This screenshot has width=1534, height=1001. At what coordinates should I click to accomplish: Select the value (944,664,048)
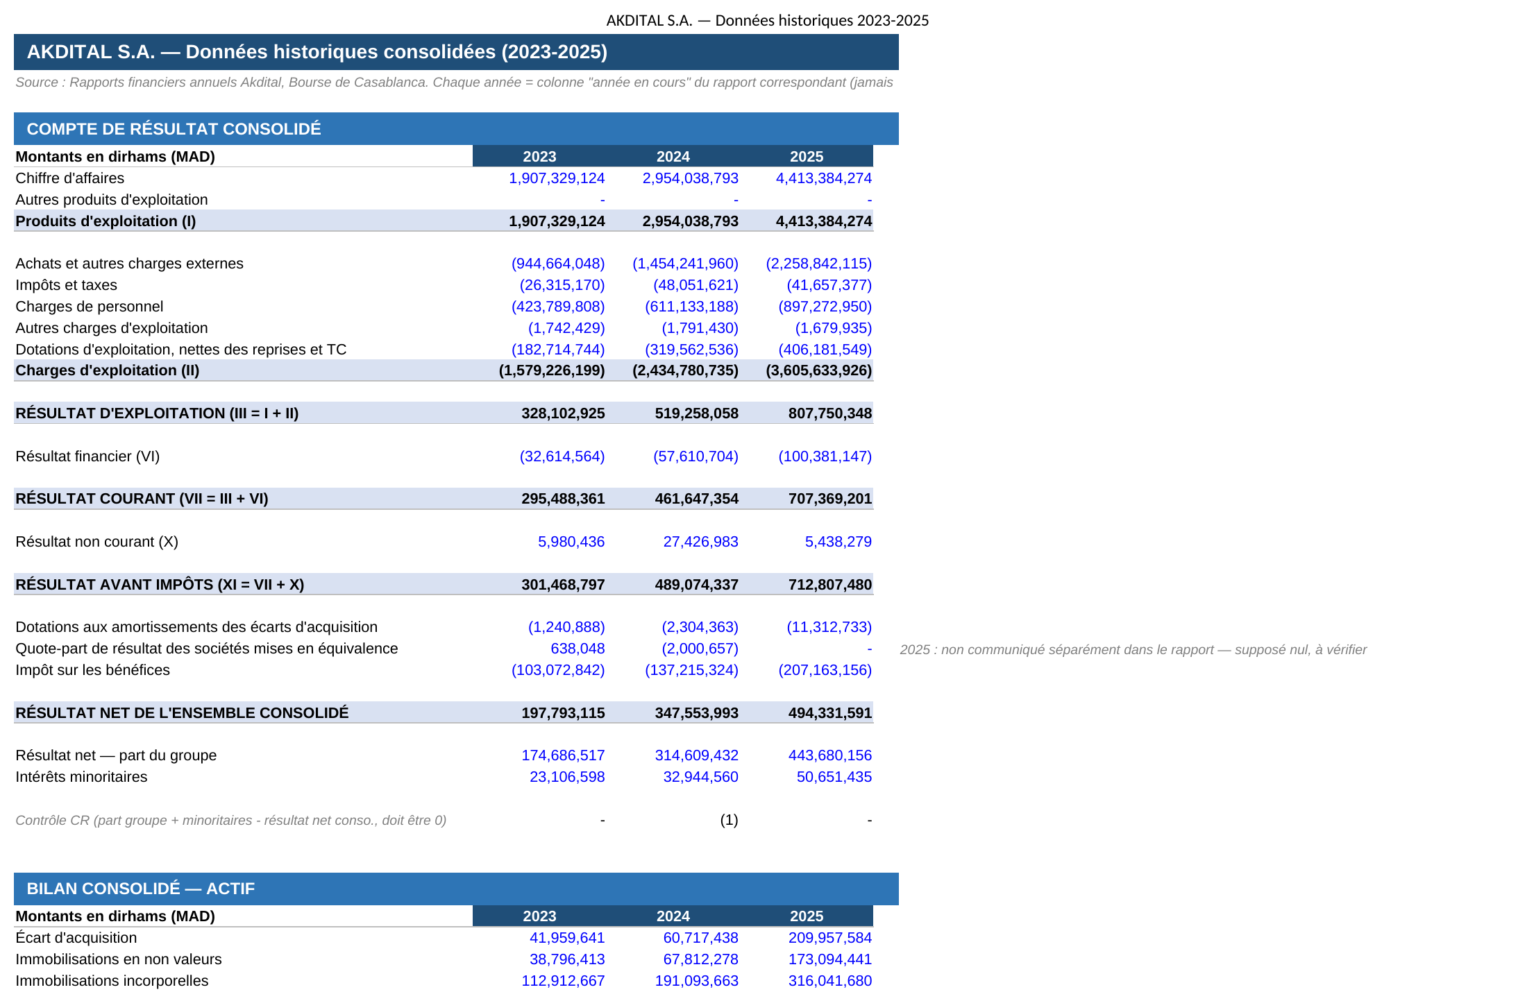[558, 264]
